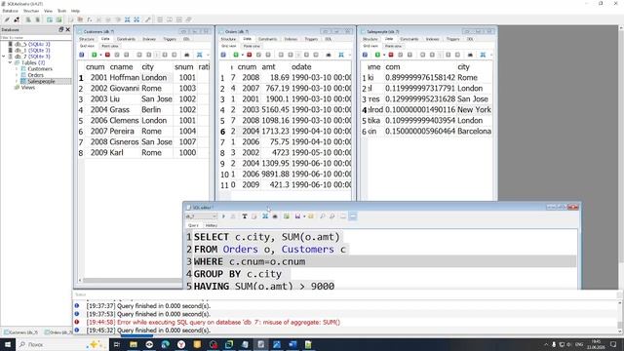Image resolution: width=624 pixels, height=351 pixels.
Task: Open configuration via the wrench icon
Action: coord(147,19)
